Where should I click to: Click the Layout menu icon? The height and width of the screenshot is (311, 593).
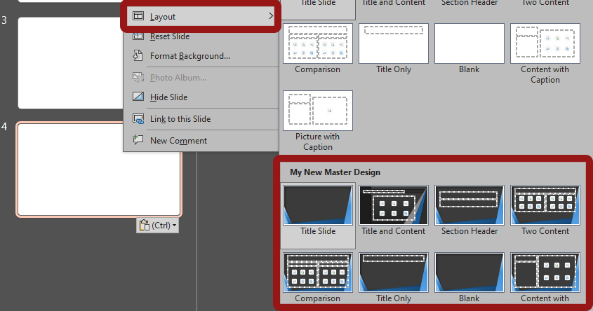click(x=138, y=16)
